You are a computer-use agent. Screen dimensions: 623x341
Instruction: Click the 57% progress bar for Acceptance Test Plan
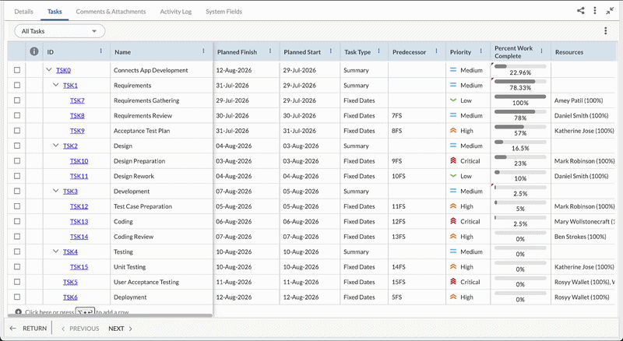(x=520, y=127)
